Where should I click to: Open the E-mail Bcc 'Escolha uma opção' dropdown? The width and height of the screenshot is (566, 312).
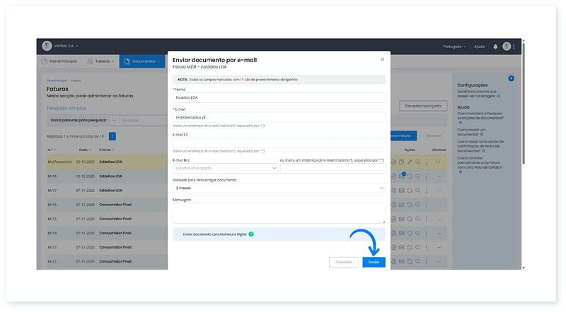(225, 168)
